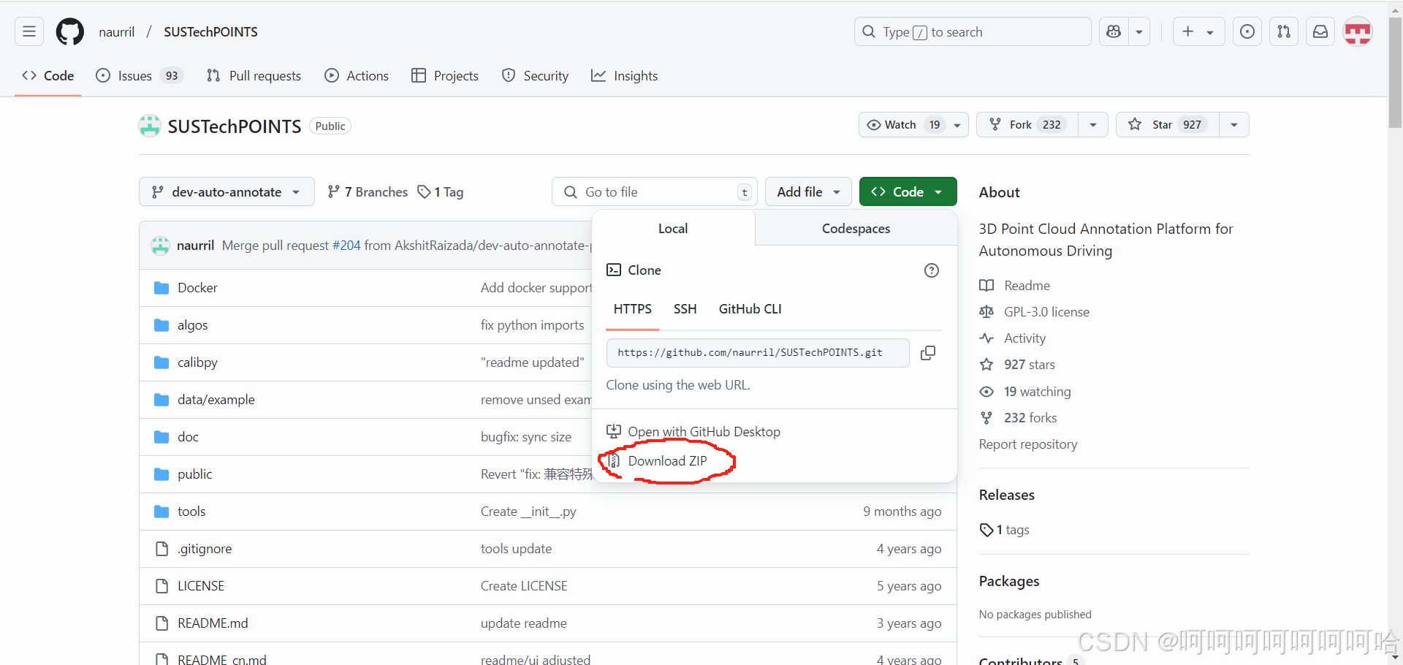
Task: Click the clone URL text field
Action: (x=758, y=353)
